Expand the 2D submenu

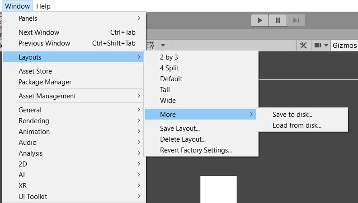pos(74,164)
